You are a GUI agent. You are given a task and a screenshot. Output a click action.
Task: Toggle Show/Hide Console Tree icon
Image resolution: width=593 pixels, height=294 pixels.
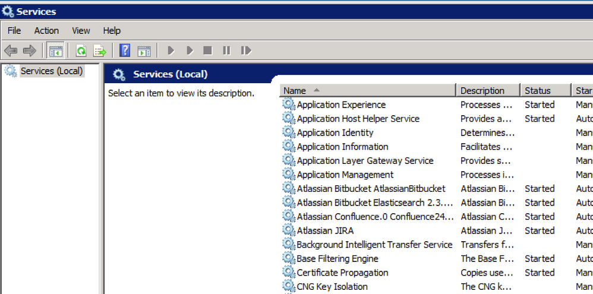56,50
